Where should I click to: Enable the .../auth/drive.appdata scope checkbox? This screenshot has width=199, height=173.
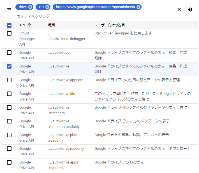[x=9, y=80]
